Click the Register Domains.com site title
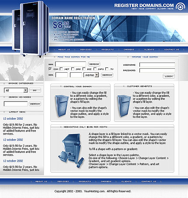188x198 pixels. [144, 6]
